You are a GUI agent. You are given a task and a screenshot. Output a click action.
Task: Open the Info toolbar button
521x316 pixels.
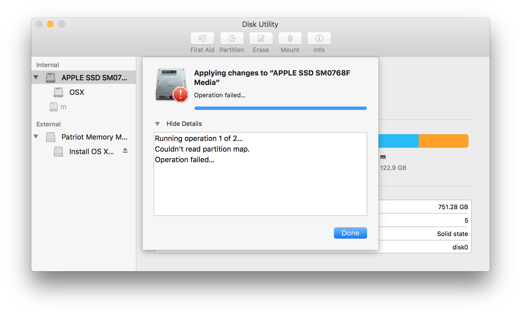319,38
